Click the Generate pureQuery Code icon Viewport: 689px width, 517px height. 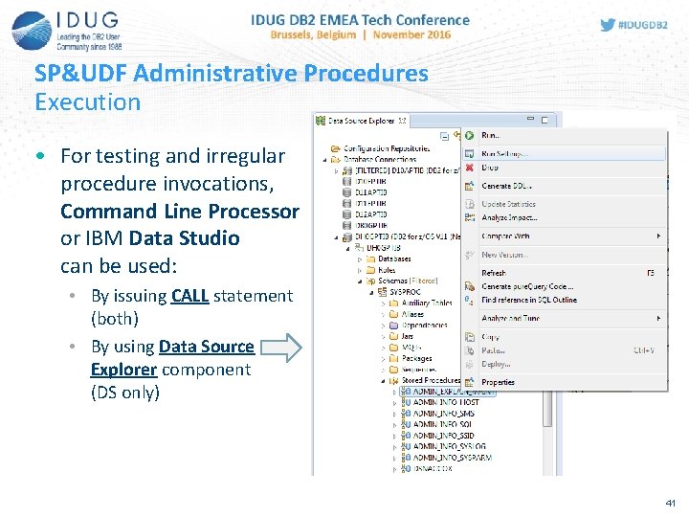pos(469,286)
